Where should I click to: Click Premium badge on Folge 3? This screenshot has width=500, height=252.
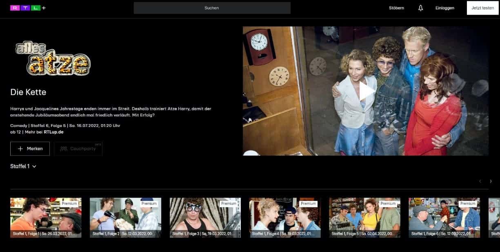click(229, 204)
